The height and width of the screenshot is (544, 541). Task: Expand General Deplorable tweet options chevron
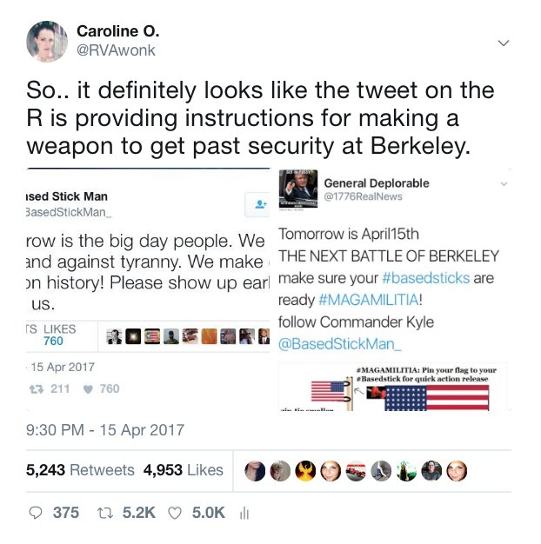[x=504, y=184]
